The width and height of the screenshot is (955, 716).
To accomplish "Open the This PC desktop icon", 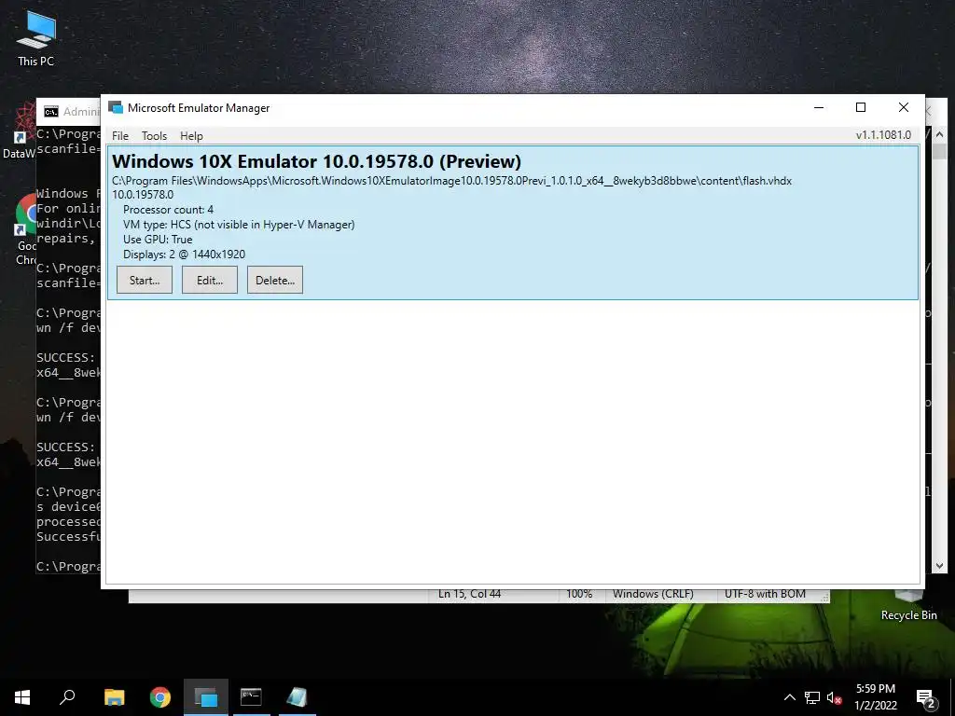I will tap(36, 39).
